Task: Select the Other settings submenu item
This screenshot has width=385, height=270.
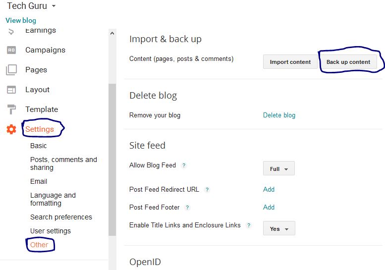Action: 39,245
